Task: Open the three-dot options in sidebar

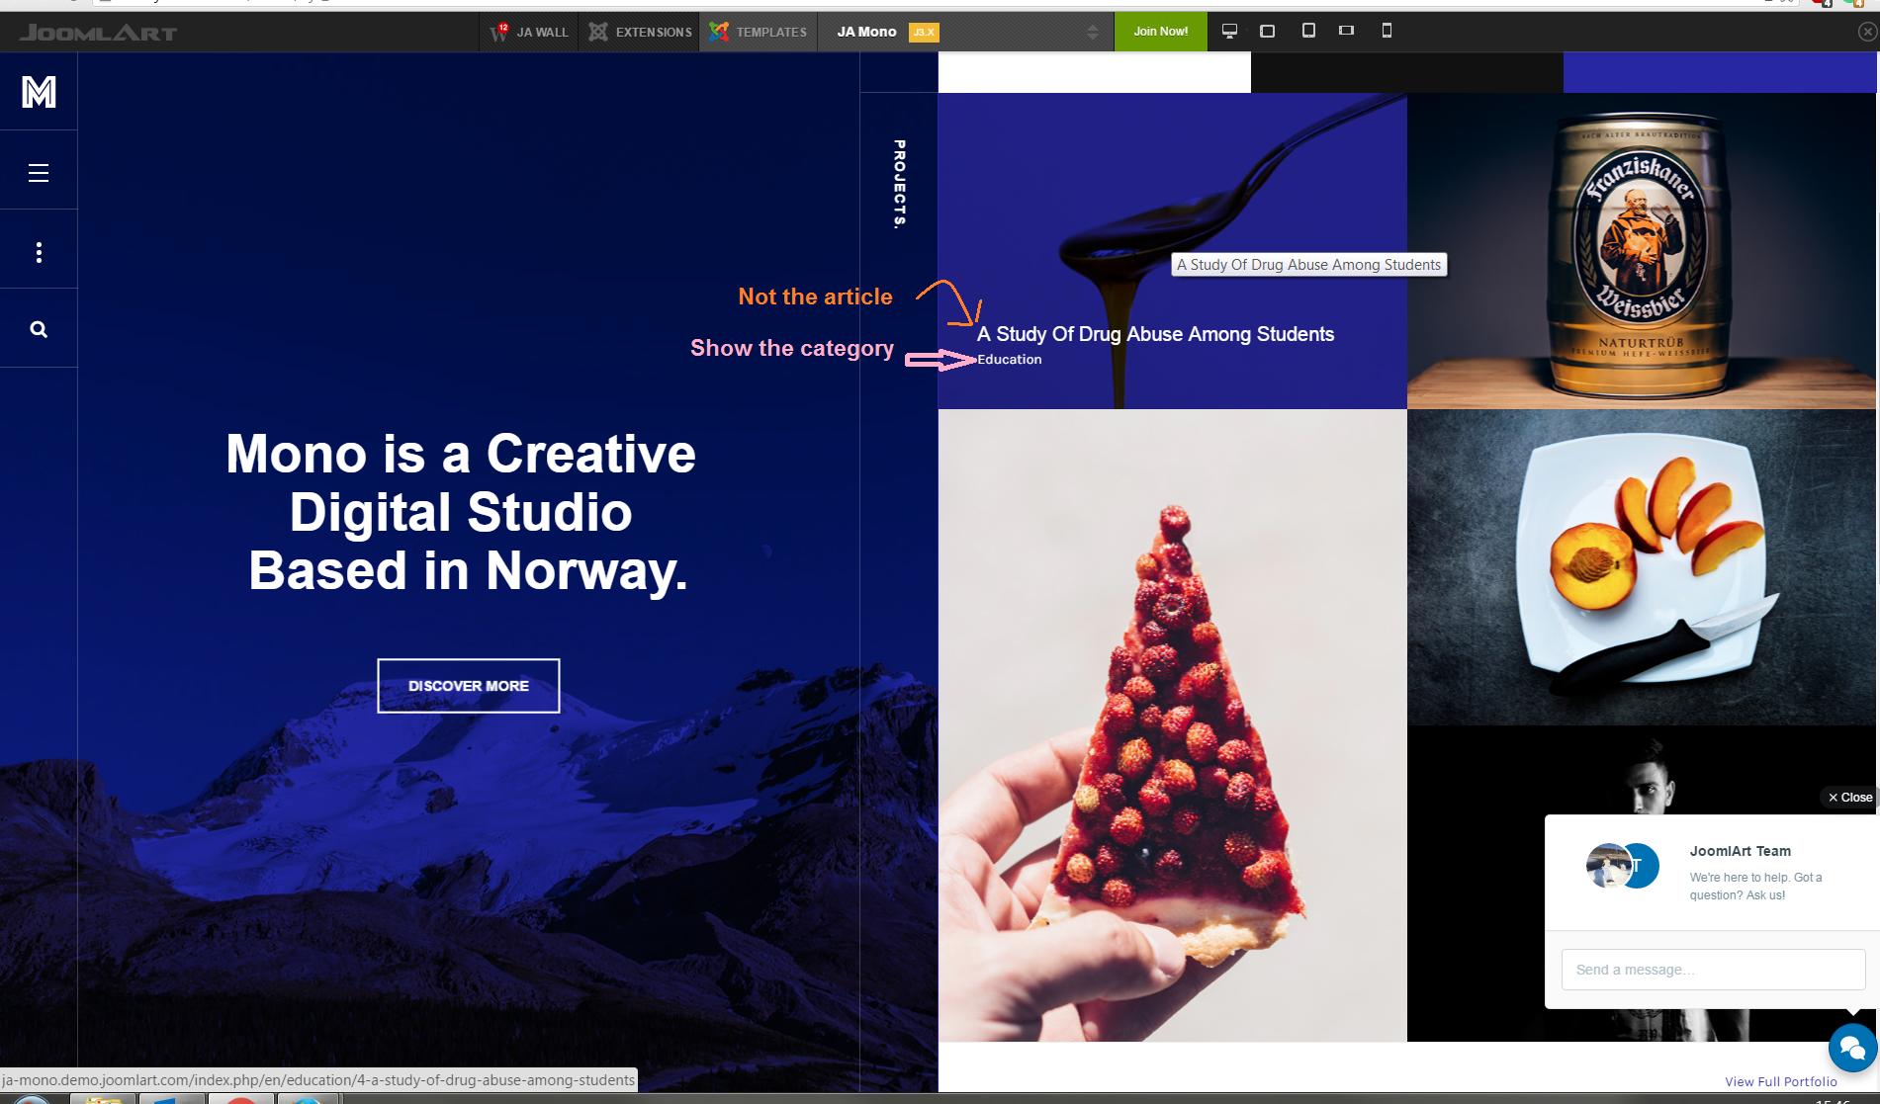Action: pos(39,252)
